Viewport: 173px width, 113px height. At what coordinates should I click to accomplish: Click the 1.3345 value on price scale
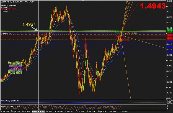pos(170,71)
